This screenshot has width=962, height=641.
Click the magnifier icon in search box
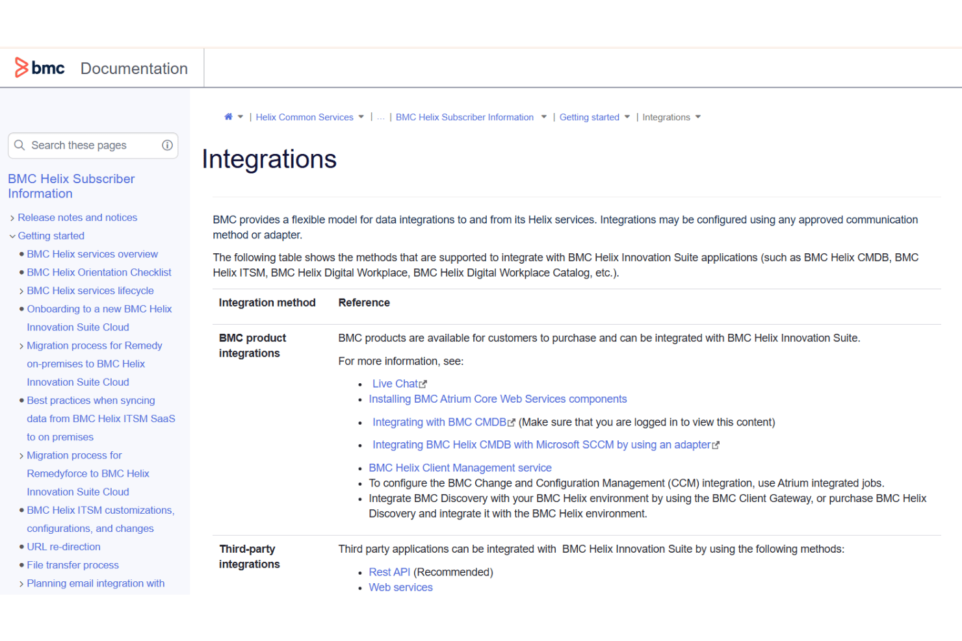coord(19,145)
